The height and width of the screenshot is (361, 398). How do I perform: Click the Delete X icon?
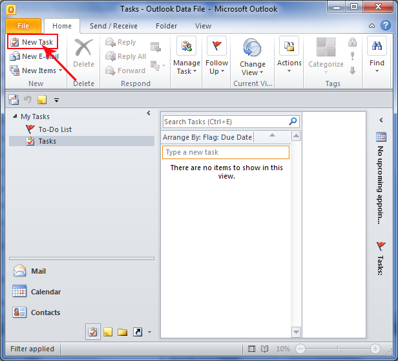tap(83, 47)
